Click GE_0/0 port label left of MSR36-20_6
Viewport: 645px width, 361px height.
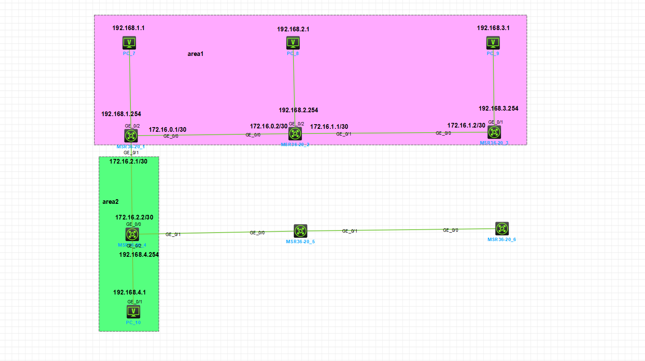[x=451, y=230]
